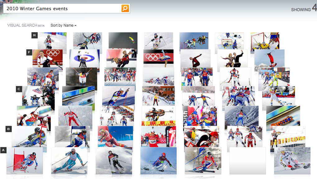Open the hockey goalie in yellow jersey thumbnail

265,41
